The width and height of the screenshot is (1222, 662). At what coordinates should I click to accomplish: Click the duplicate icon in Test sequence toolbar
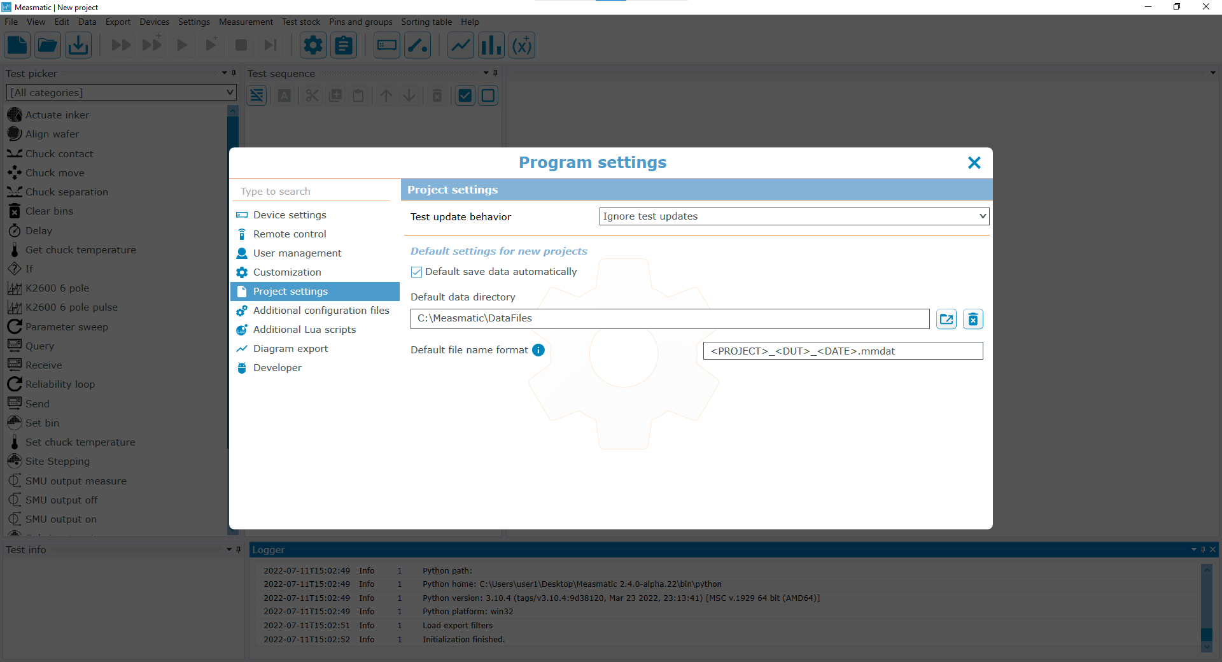335,95
